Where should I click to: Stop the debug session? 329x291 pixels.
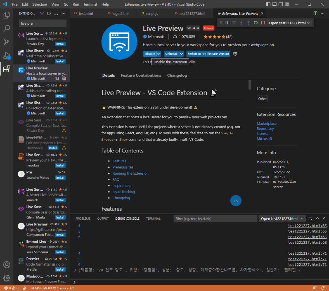[263, 23]
